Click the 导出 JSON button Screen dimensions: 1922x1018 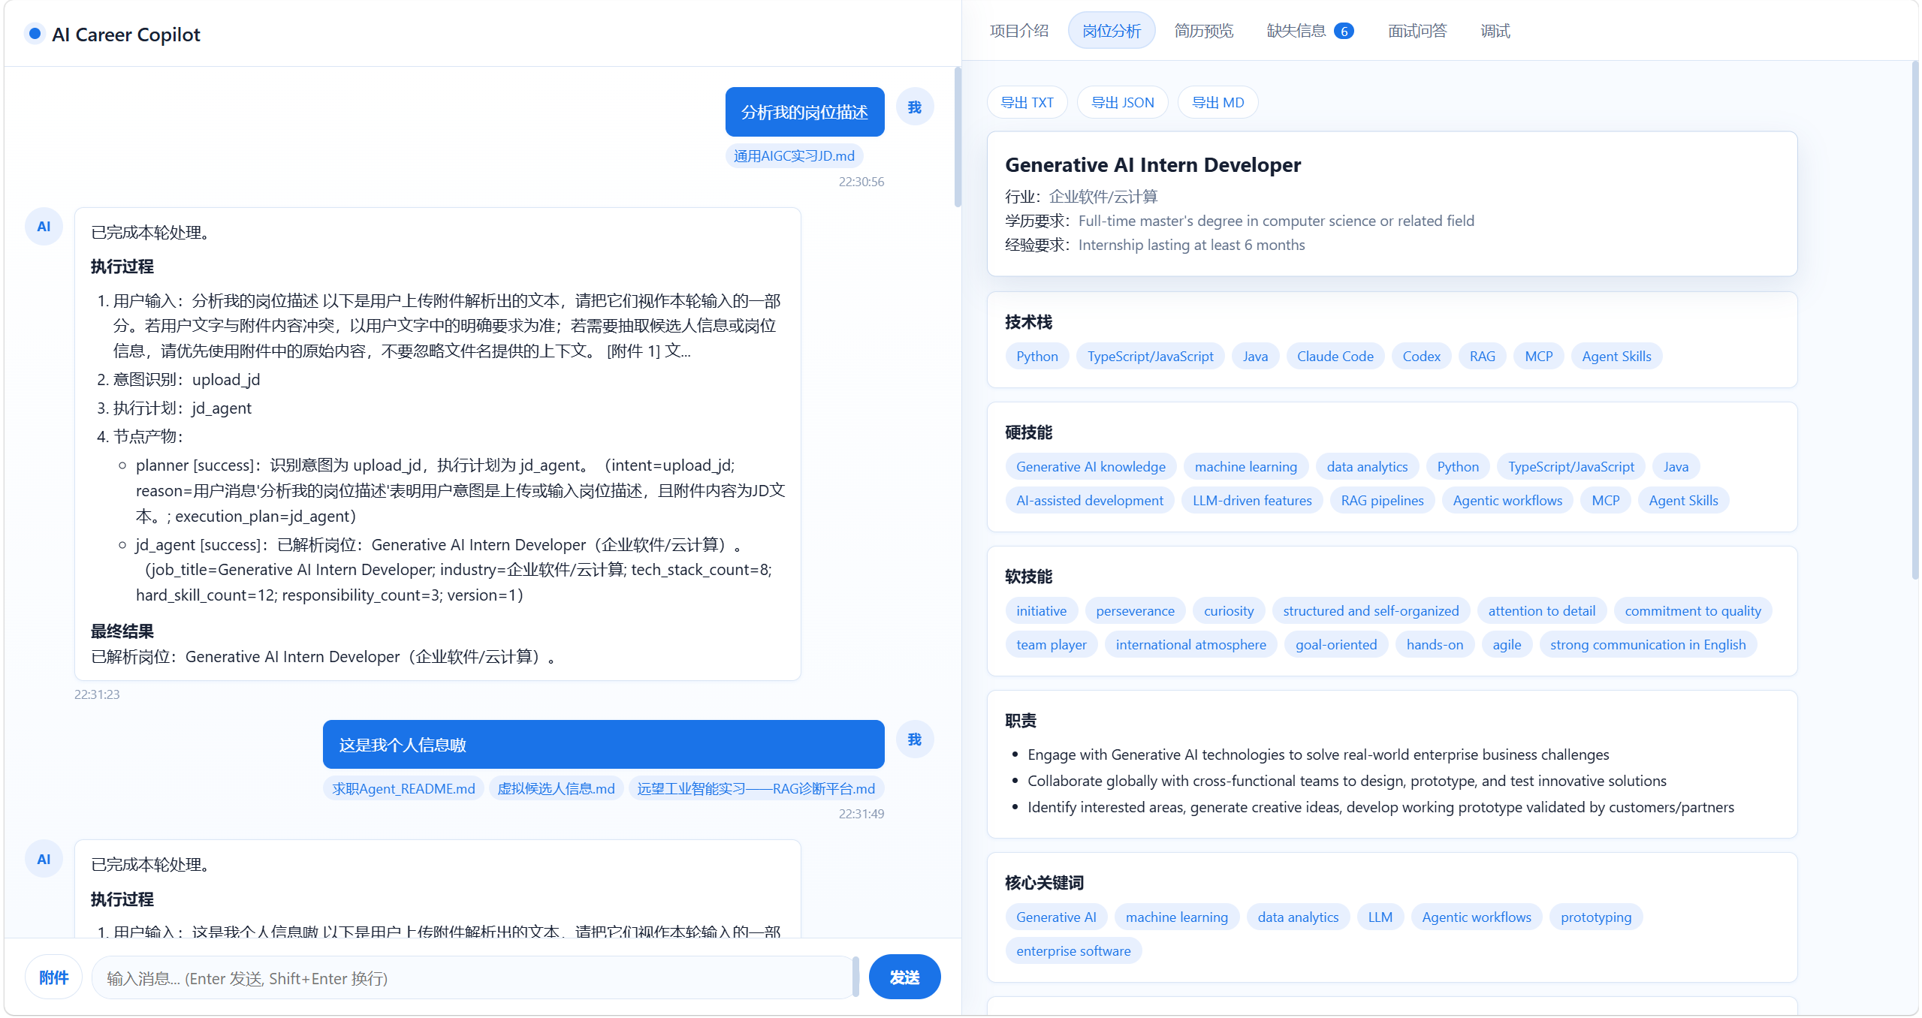[1122, 103]
